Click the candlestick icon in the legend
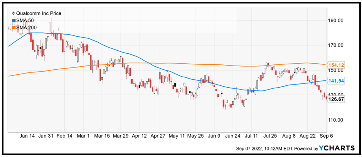The height and width of the screenshot is (157, 362). click(14, 13)
